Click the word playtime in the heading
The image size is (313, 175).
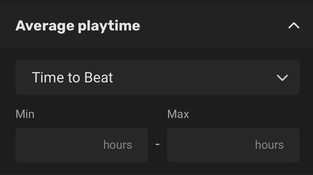(109, 26)
